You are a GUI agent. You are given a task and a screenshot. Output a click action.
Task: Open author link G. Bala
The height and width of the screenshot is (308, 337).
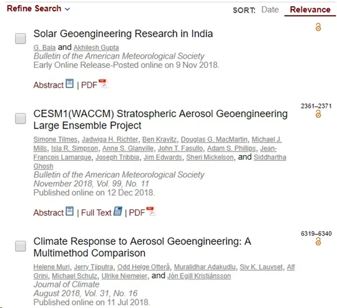pos(44,47)
